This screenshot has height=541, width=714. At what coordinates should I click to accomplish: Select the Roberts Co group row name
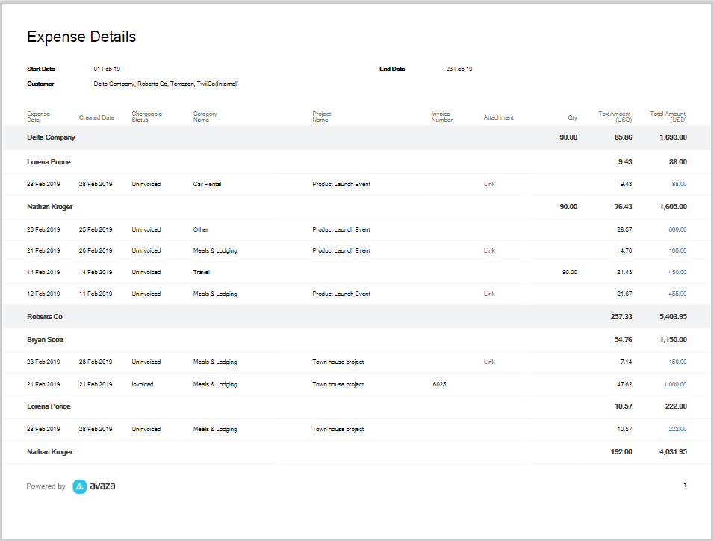pos(45,317)
